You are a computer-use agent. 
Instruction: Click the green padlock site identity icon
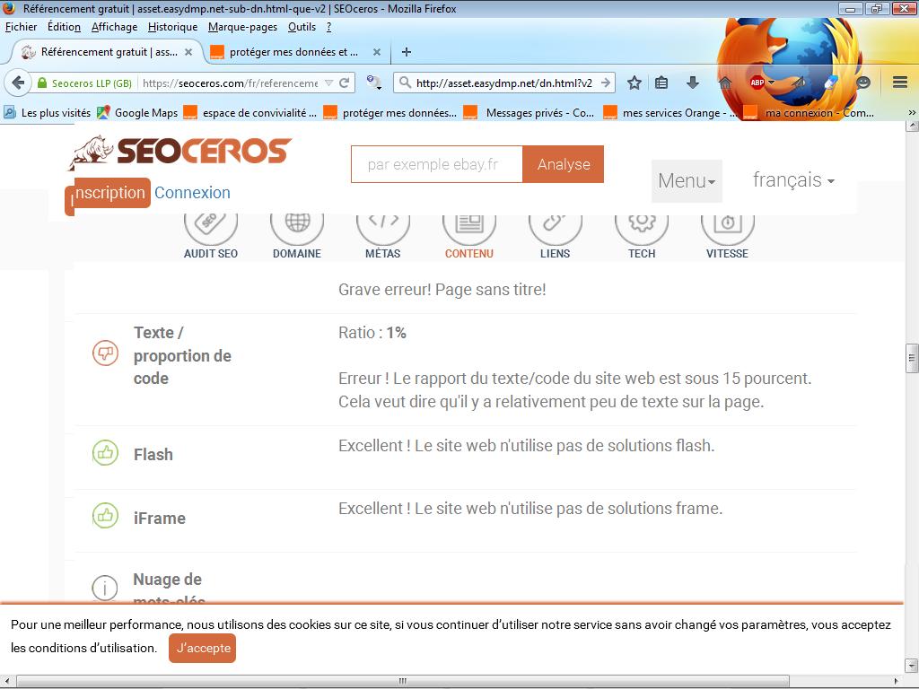point(42,83)
